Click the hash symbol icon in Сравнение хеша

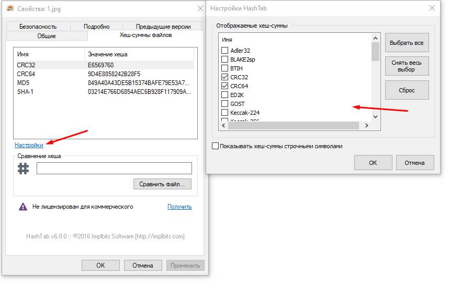tap(23, 169)
